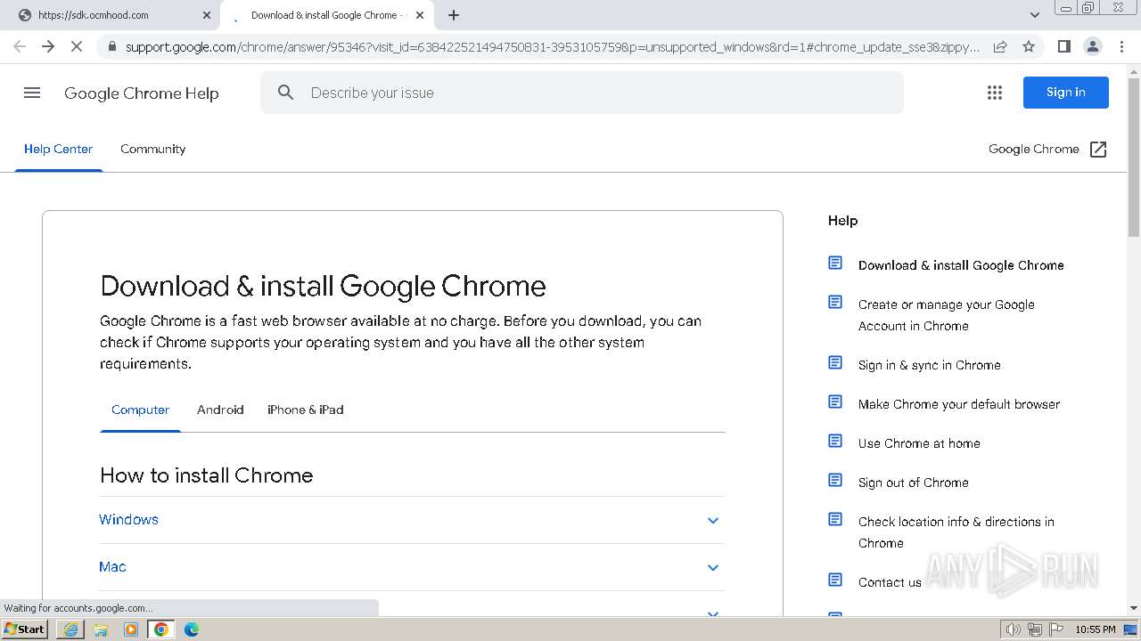The image size is (1141, 641).
Task: Select the Help Center tab
Action: click(x=58, y=150)
